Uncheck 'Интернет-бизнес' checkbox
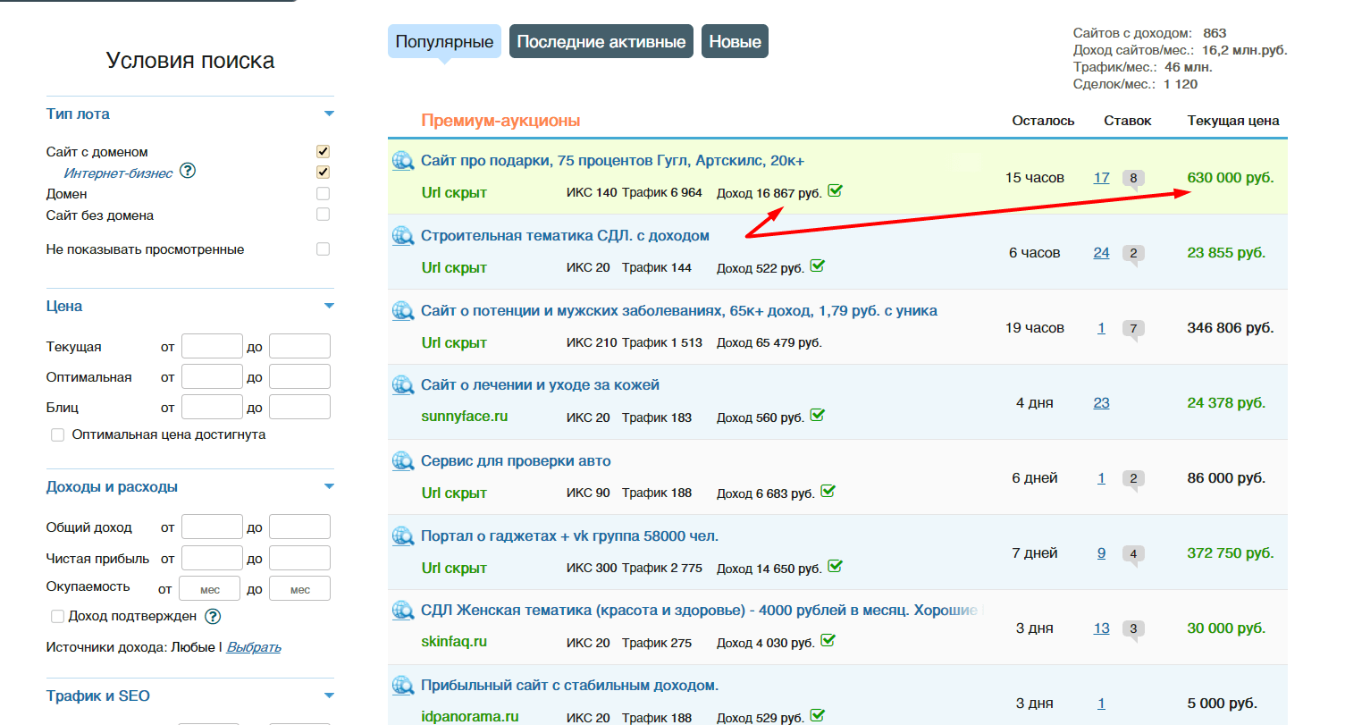This screenshot has height=725, width=1345. pos(324,173)
